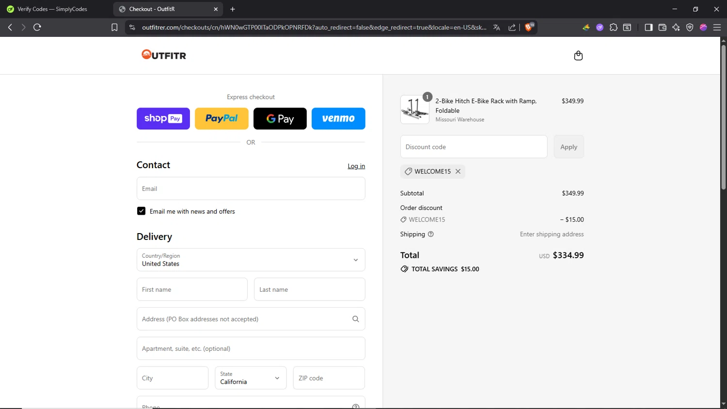This screenshot has width=727, height=409.
Task: Open the Extensions puzzle icon
Action: [x=614, y=28]
